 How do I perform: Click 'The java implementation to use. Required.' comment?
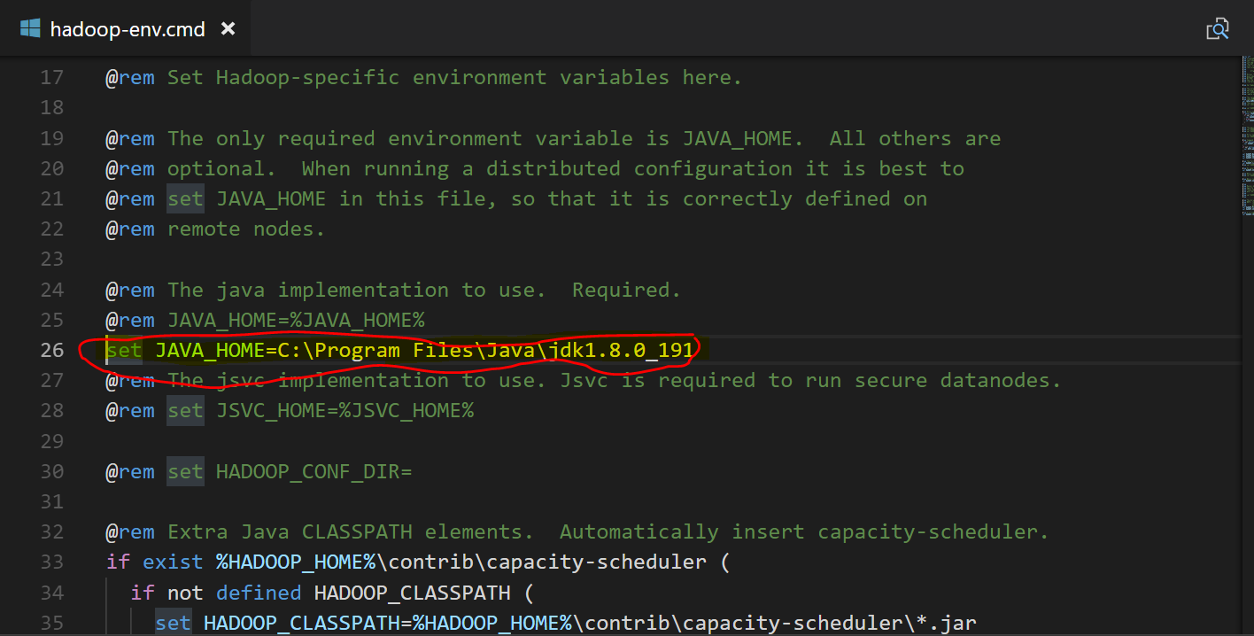(424, 290)
